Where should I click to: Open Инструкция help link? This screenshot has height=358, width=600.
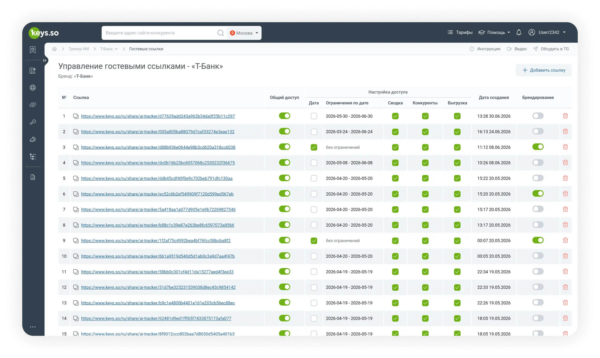pos(485,49)
